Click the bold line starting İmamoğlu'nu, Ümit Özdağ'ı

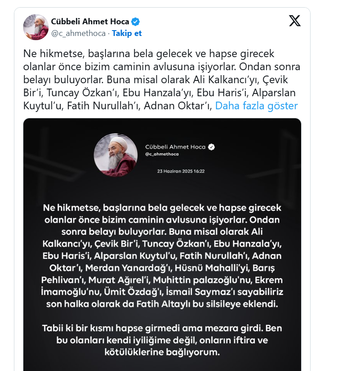coord(162,292)
